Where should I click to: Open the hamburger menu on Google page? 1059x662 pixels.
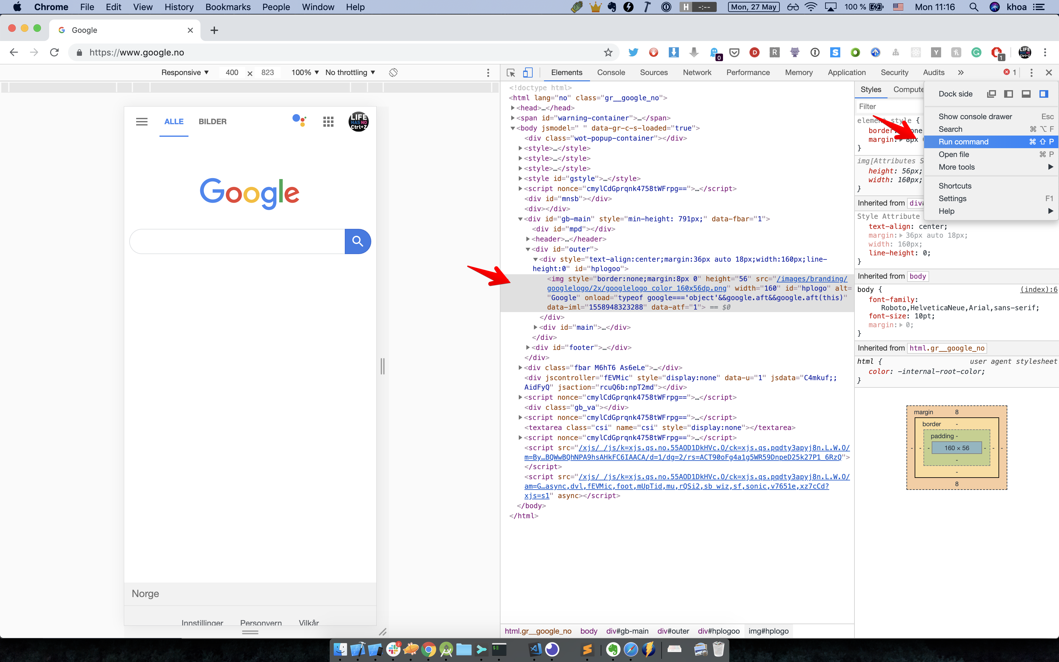142,122
